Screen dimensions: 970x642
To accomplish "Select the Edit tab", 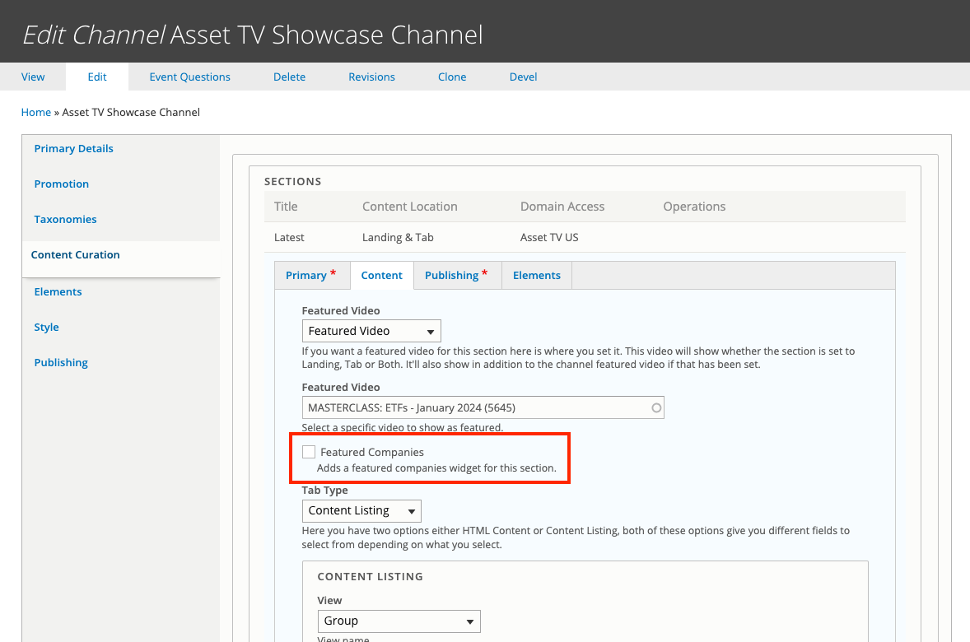I will 97,77.
